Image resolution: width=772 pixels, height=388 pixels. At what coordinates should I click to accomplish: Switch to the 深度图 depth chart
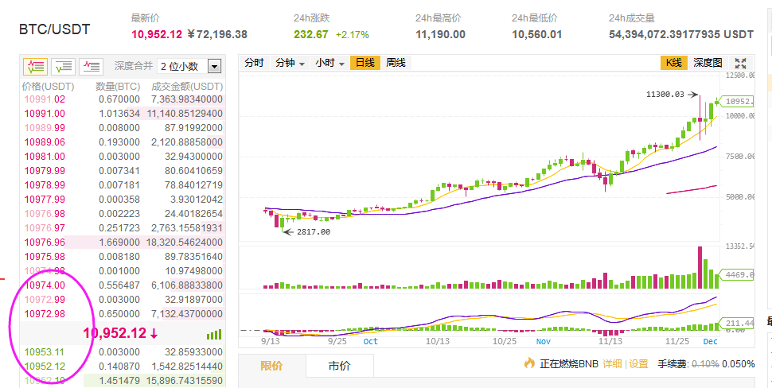[x=708, y=63]
